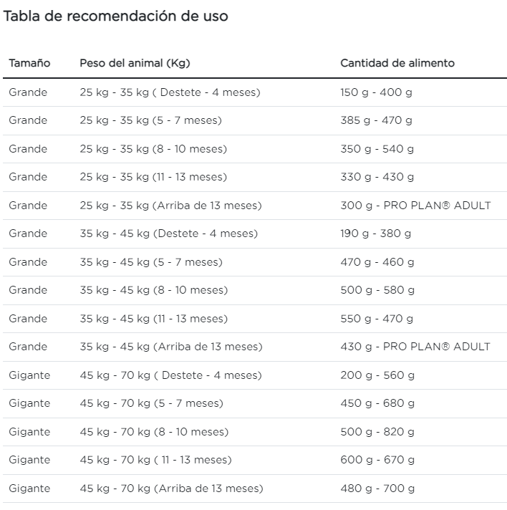Select the "45 kg - 70 kg ( Destete - 4 meses)" cell
This screenshot has width=507, height=510.
point(170,375)
